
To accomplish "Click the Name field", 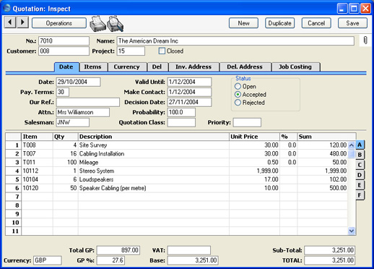I will point(235,41).
